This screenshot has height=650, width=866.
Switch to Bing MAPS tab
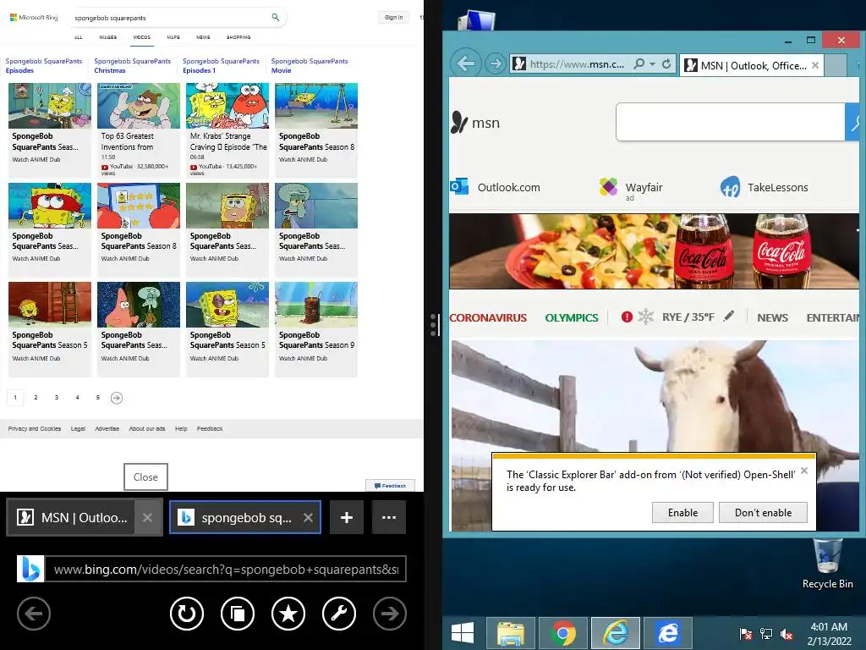coord(173,37)
